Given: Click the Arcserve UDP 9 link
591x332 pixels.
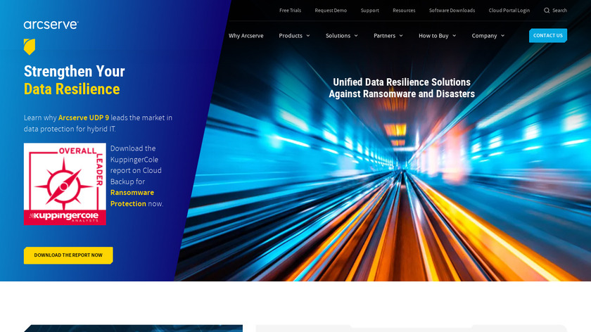Looking at the screenshot, I should click(84, 117).
